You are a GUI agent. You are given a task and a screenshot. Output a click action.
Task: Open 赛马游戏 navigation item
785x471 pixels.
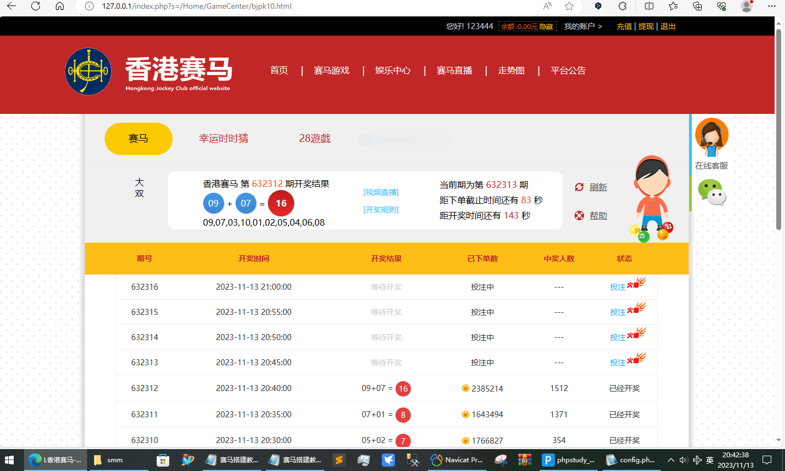(331, 70)
